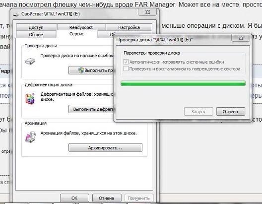This screenshot has height=204, width=262.
Task: Click the drive icon in Проверка диска section
Action: click(x=30, y=62)
